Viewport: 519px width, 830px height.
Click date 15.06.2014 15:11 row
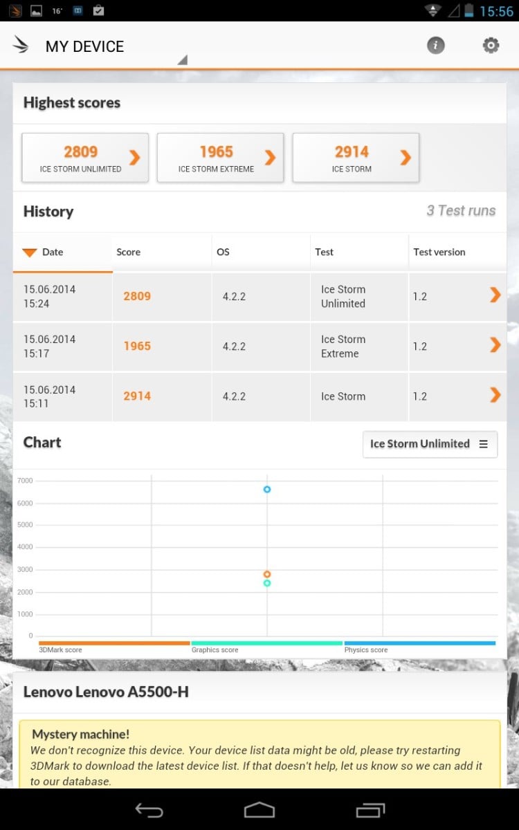coord(50,396)
